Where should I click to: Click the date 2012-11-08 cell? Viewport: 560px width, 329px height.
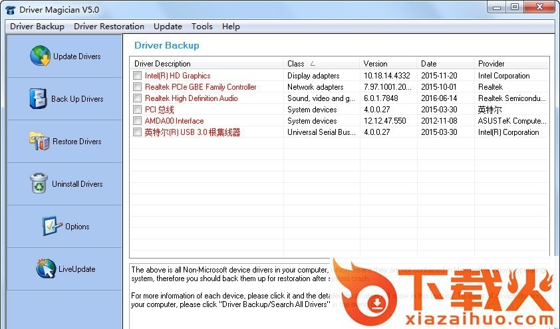pyautogui.click(x=439, y=120)
